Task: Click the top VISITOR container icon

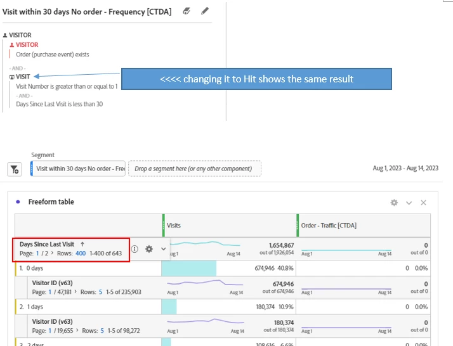Action: tap(5, 35)
